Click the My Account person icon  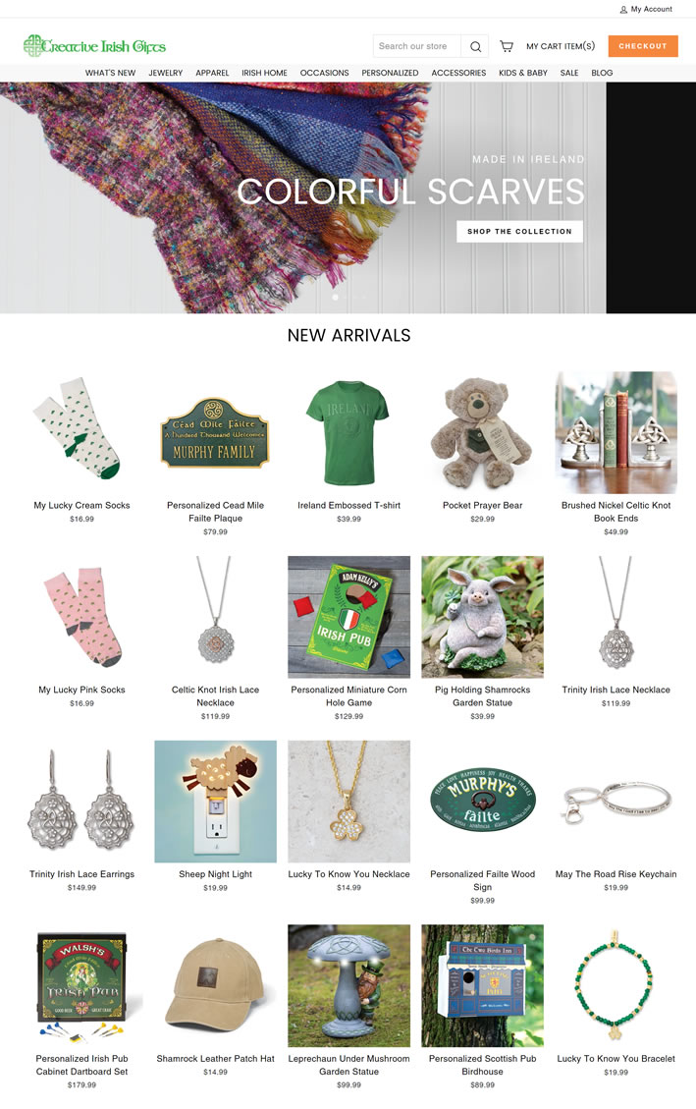pos(623,10)
